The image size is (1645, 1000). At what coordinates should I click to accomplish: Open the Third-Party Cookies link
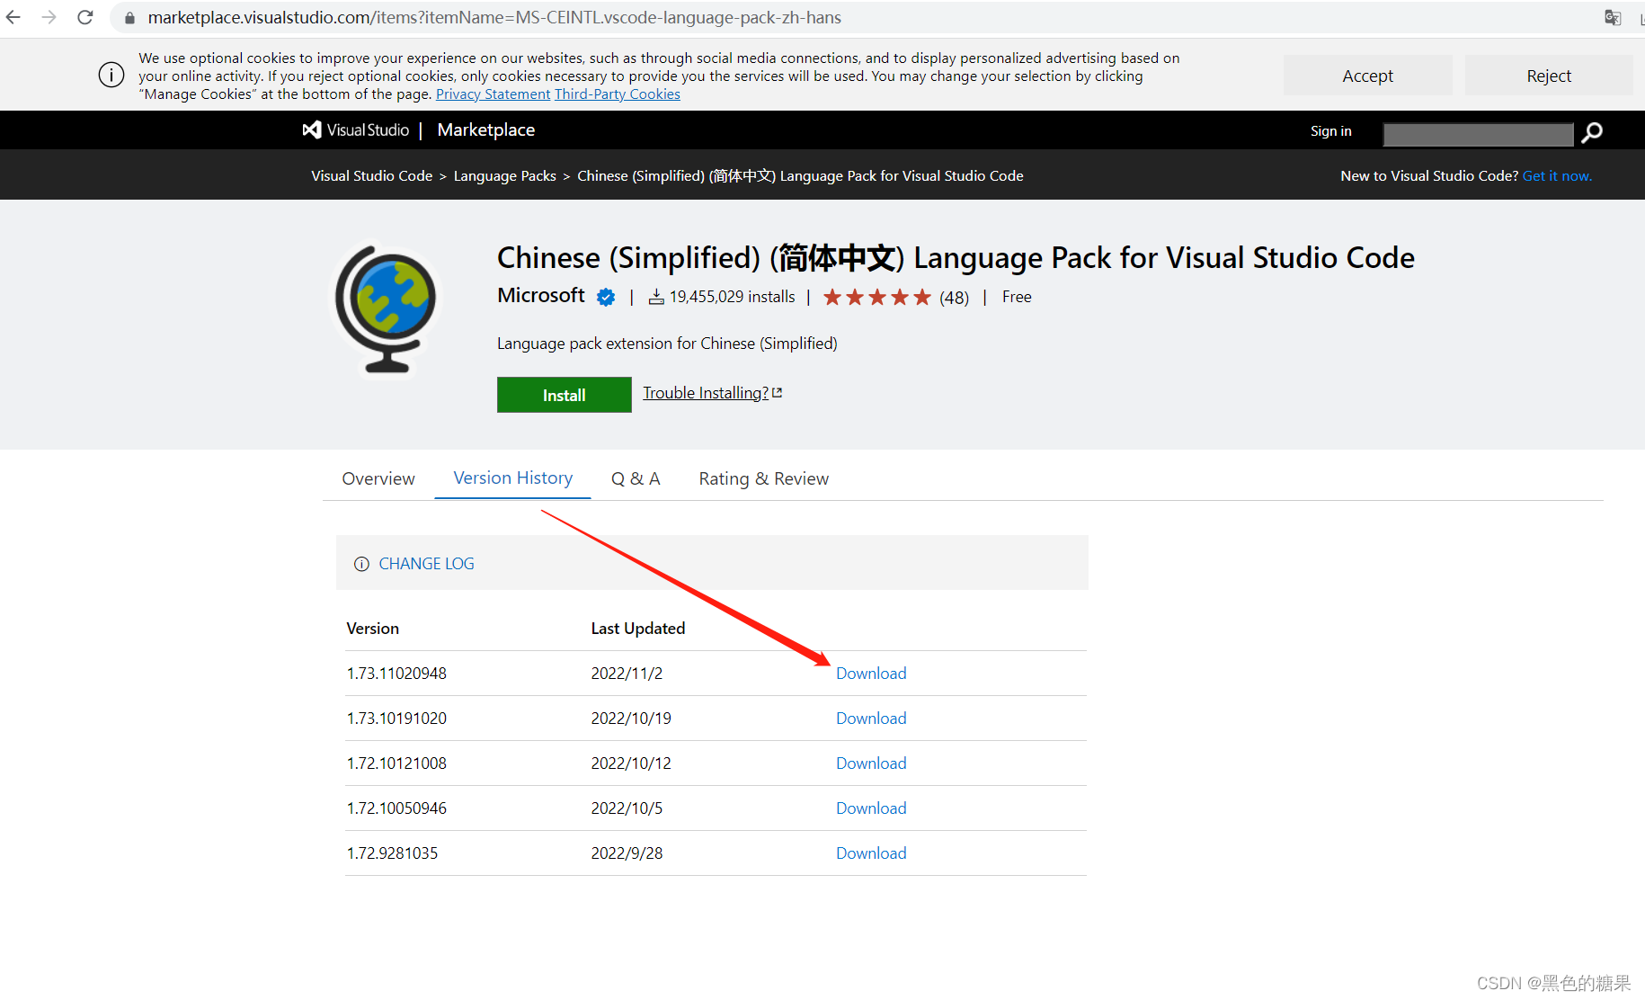(x=618, y=94)
